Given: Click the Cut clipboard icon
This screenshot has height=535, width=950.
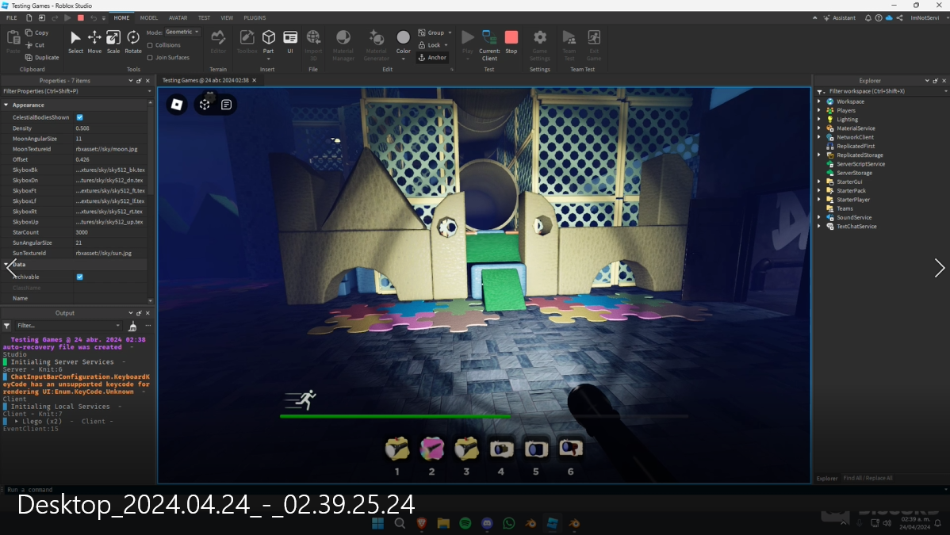Looking at the screenshot, I should click(29, 45).
